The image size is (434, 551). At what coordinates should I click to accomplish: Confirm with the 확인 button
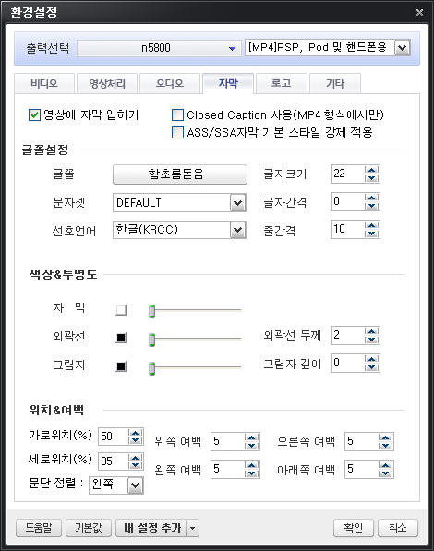coord(353,527)
